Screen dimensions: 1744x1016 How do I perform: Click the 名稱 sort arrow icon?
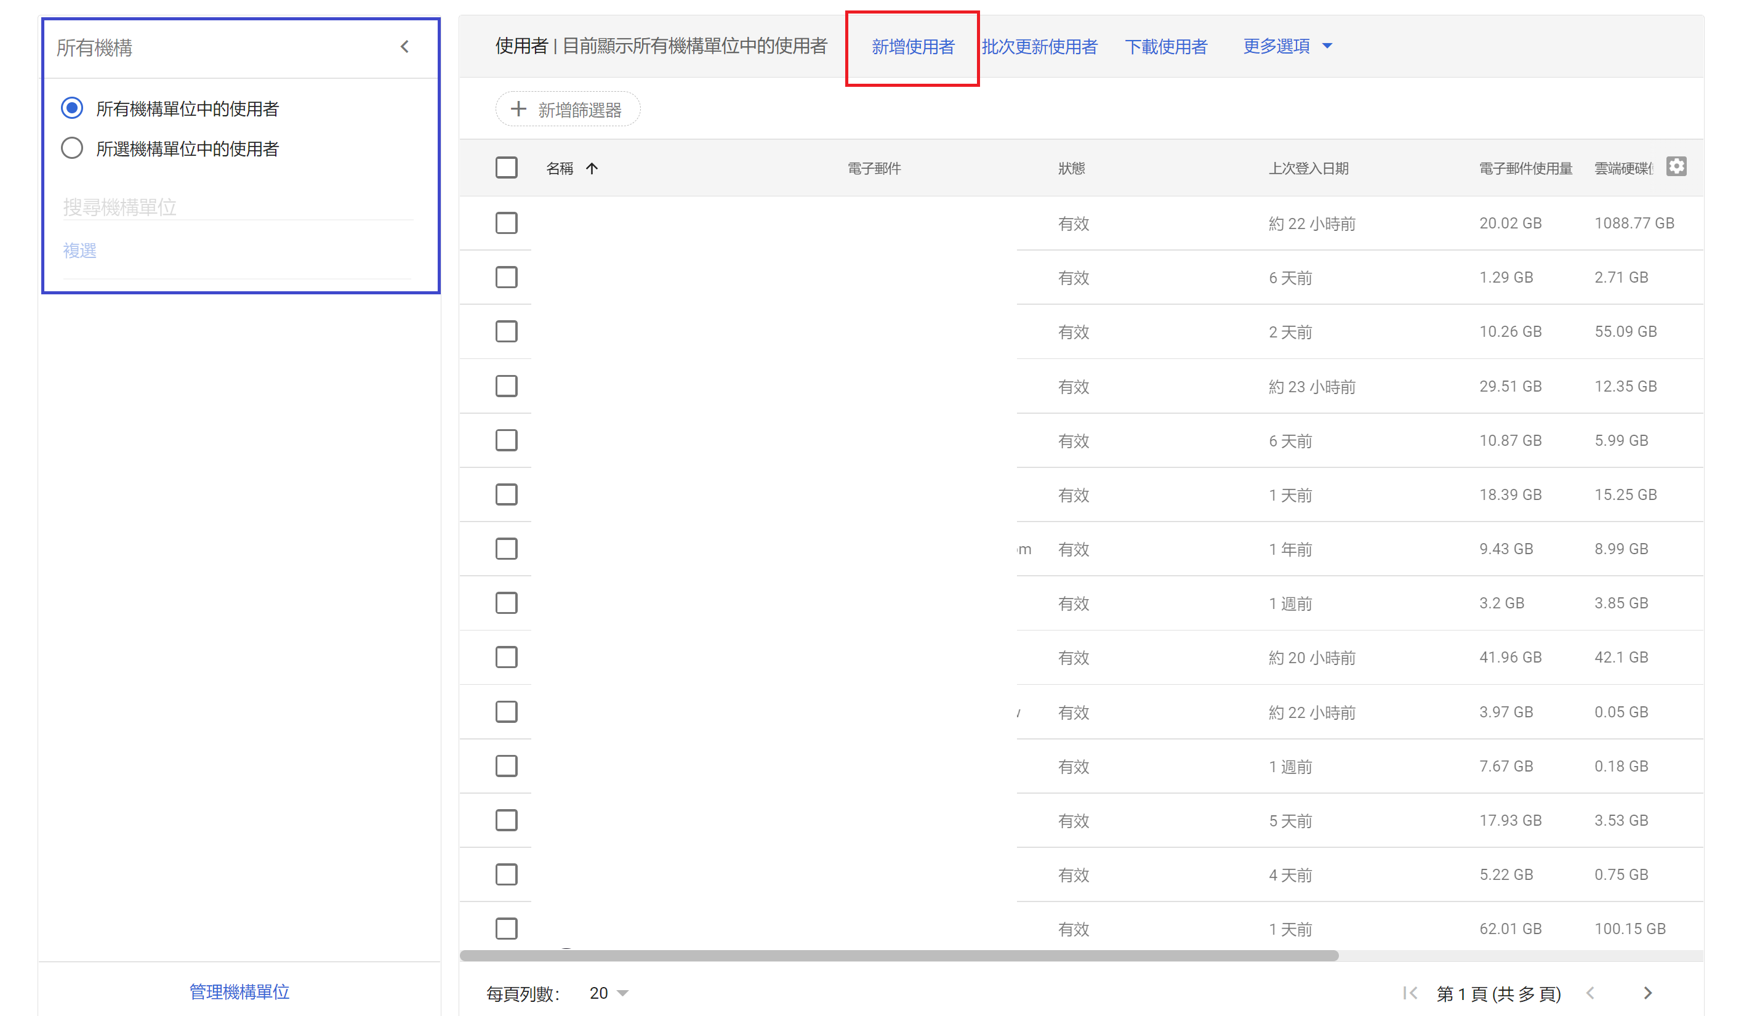[592, 168]
